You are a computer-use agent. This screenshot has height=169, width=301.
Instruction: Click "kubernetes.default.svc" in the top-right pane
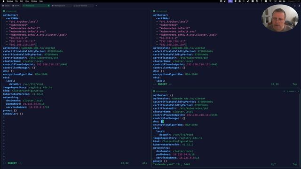(x=178, y=31)
